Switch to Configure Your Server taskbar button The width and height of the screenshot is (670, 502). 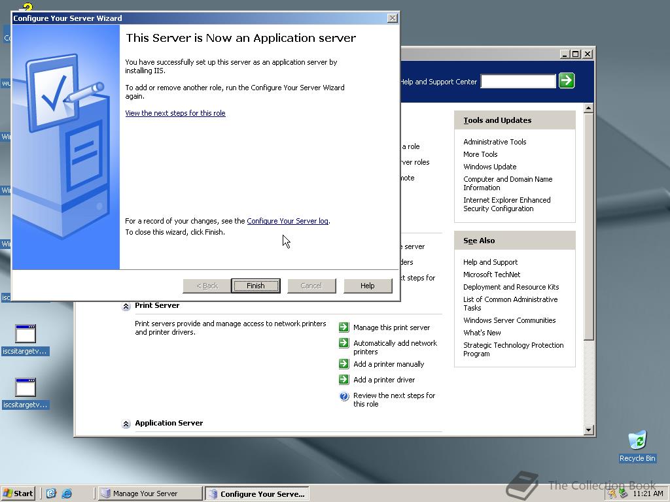(x=256, y=494)
